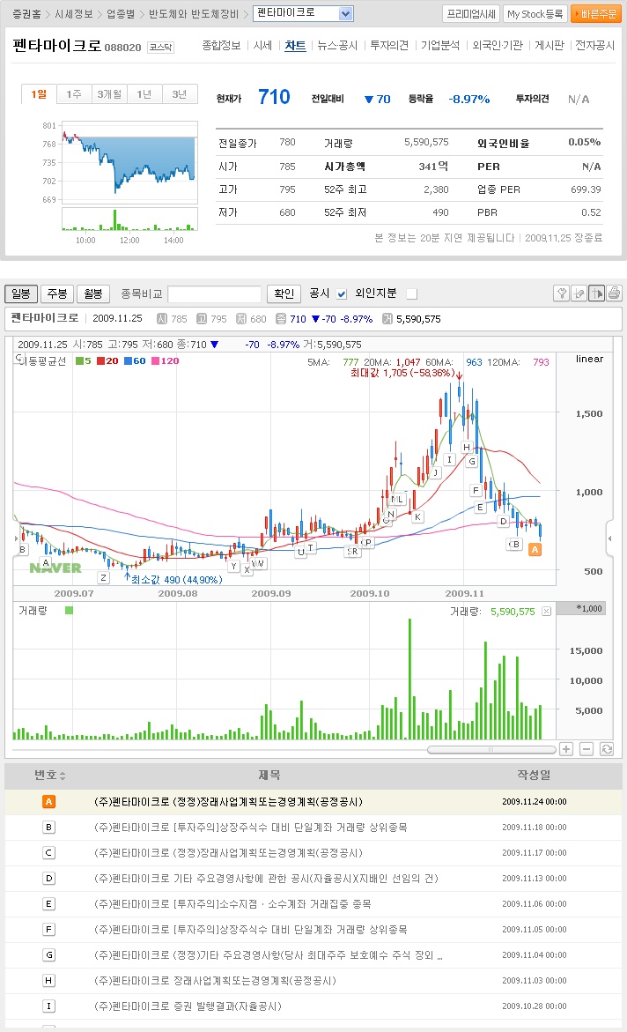Select disclosure marker G on chart
The height and width of the screenshot is (1032, 627).
(x=472, y=462)
